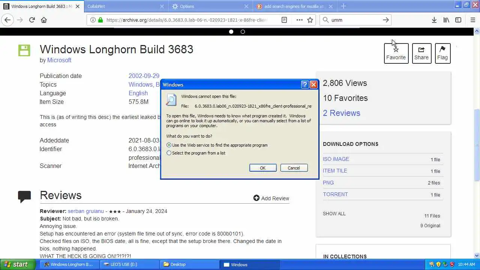Screen dimensions: 480x270
Task: Open the English language link
Action: pyautogui.click(x=138, y=93)
